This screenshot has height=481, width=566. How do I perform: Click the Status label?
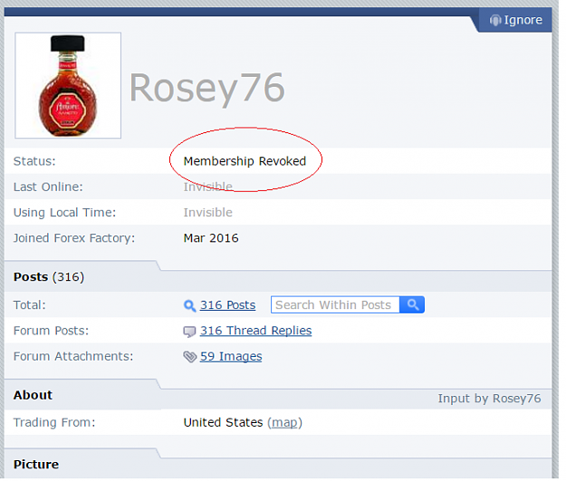click(34, 161)
